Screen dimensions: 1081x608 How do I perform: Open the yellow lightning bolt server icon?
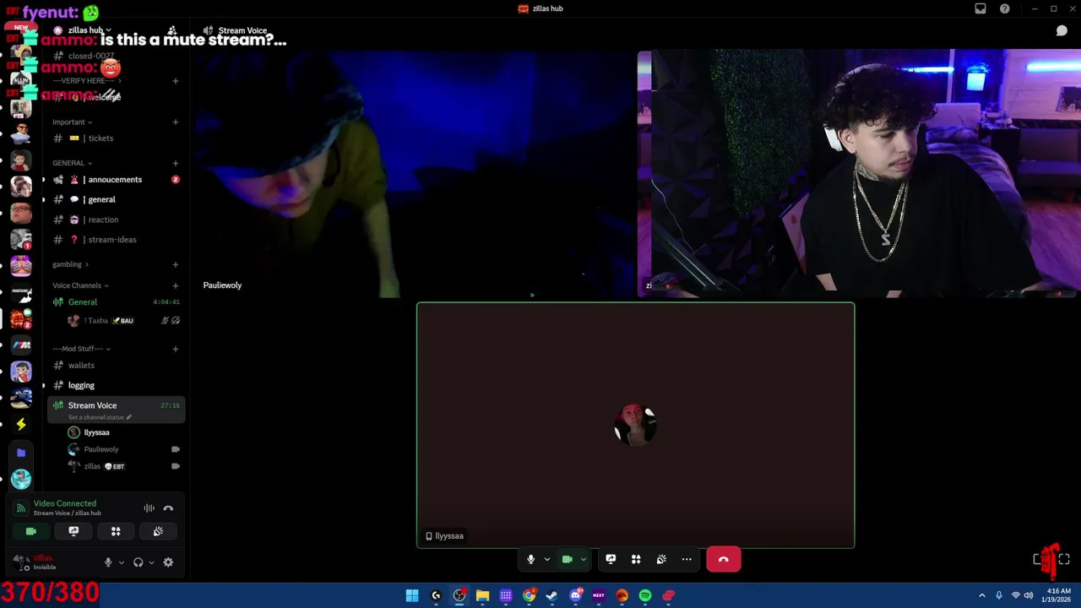coord(21,424)
